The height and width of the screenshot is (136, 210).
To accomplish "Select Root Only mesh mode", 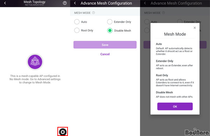I will (x=84, y=30).
